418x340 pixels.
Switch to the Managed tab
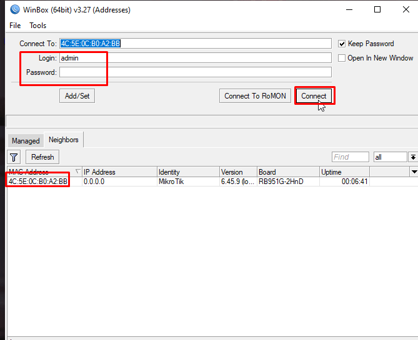tap(26, 140)
